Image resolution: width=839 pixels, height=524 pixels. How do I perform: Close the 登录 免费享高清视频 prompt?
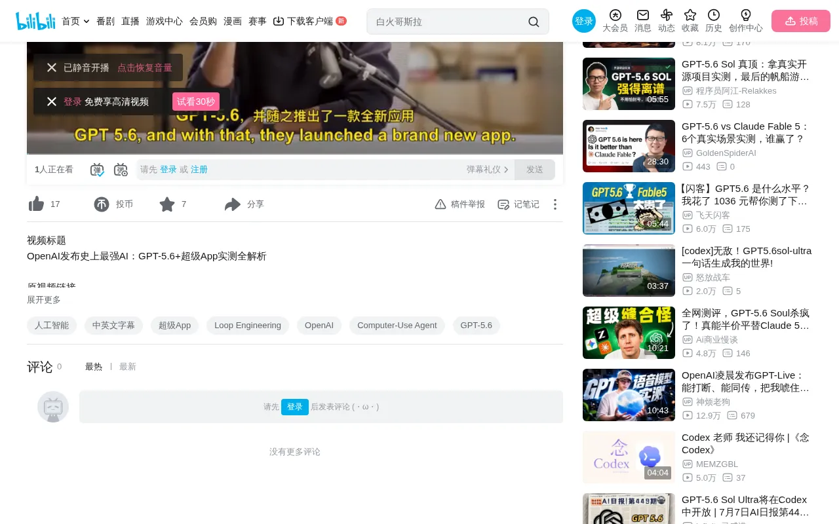[x=52, y=102]
